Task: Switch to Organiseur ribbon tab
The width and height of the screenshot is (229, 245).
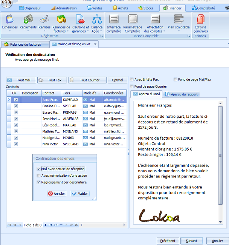Action: 30,8
